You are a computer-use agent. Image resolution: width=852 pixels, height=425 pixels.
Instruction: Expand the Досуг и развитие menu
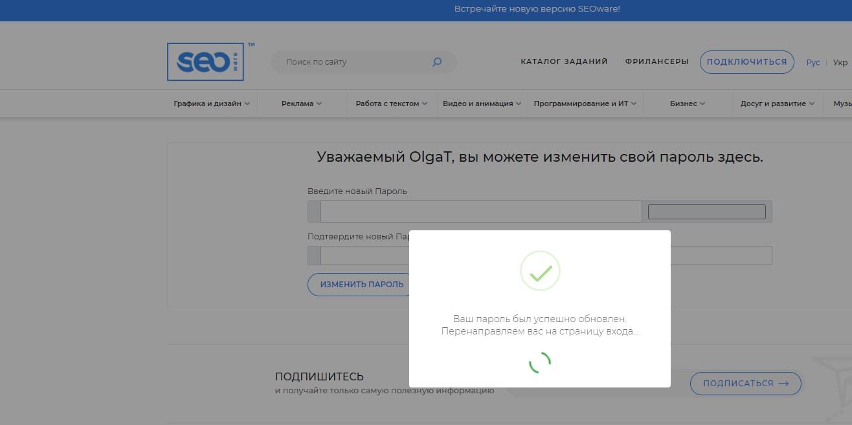pos(777,104)
